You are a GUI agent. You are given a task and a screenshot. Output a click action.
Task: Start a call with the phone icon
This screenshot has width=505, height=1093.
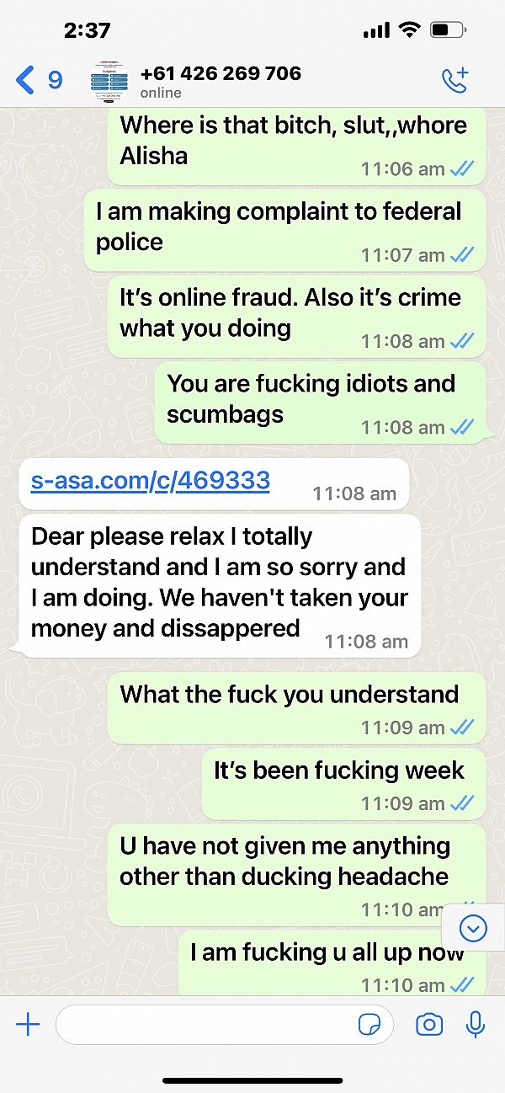point(455,80)
